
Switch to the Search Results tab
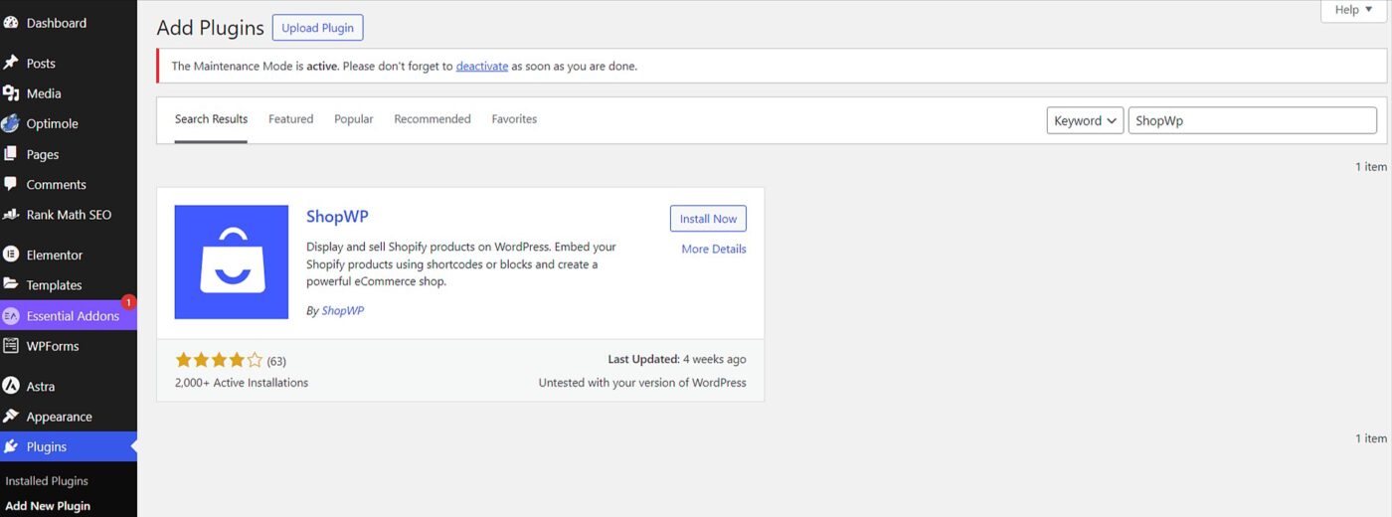coord(211,119)
